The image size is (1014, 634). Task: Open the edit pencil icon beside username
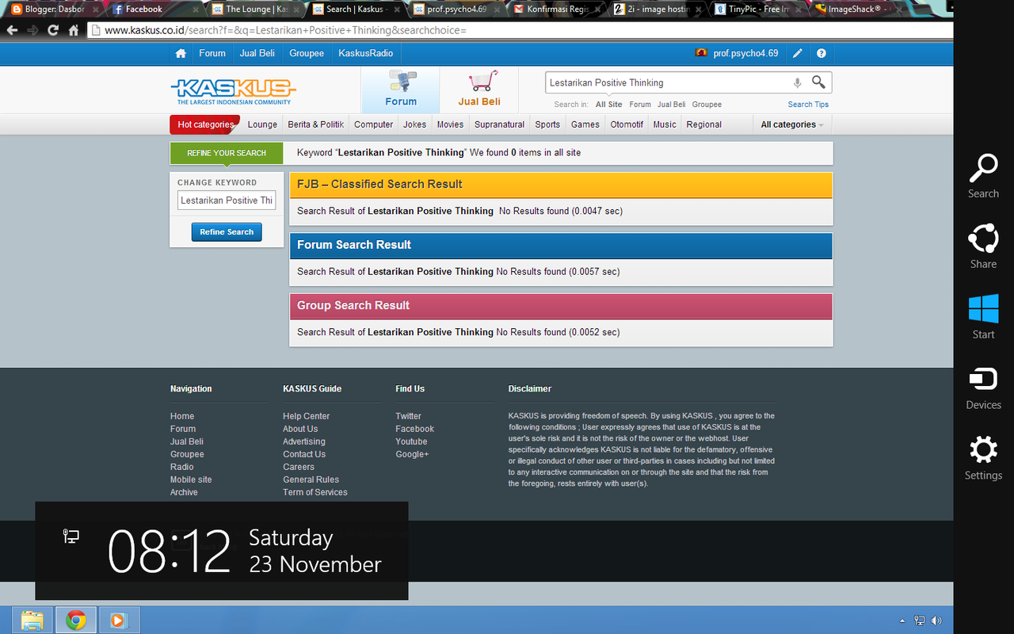[x=798, y=54]
